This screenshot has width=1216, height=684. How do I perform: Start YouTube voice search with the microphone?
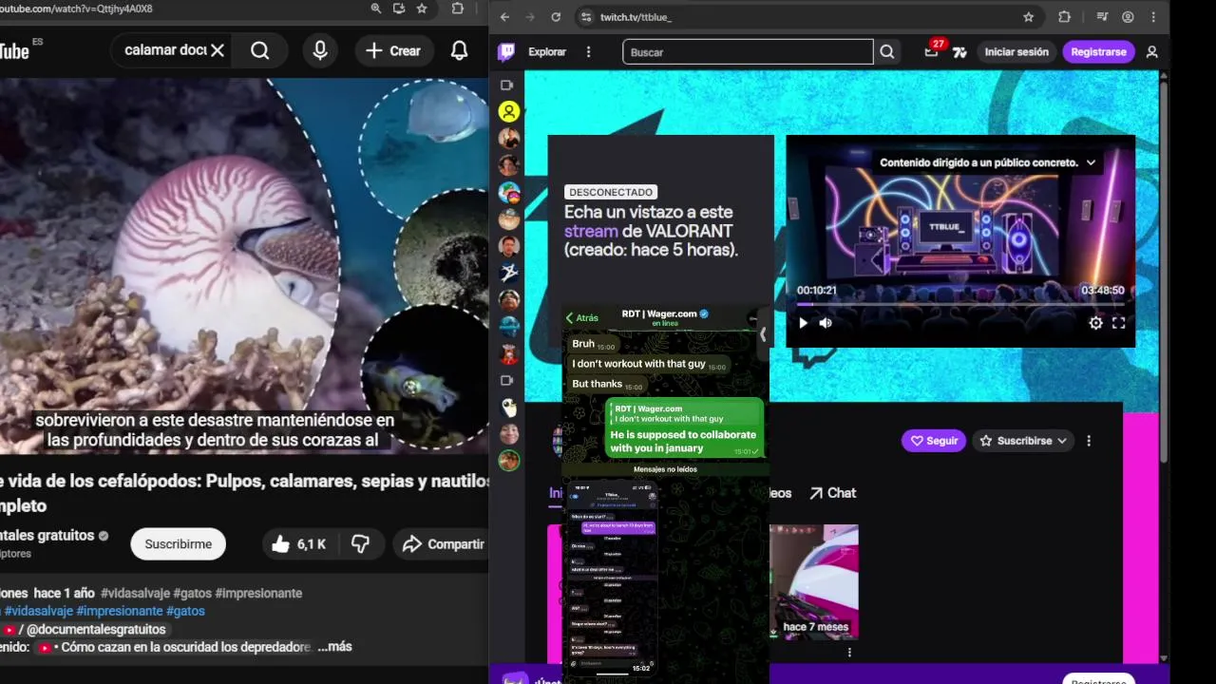coord(320,50)
